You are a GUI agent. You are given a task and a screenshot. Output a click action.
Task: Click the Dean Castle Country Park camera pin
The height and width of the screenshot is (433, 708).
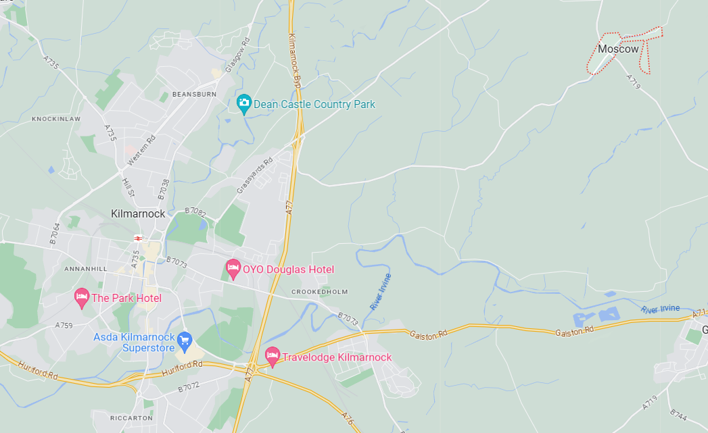click(x=244, y=104)
